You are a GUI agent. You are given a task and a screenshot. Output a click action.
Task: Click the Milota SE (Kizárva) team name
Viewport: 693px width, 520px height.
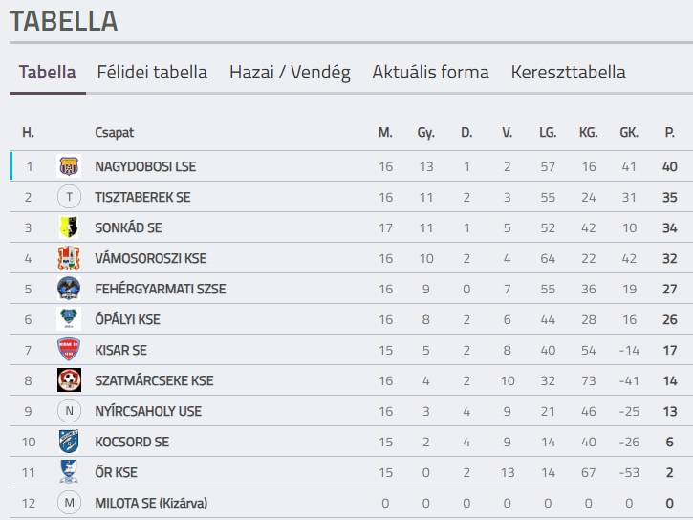(151, 503)
